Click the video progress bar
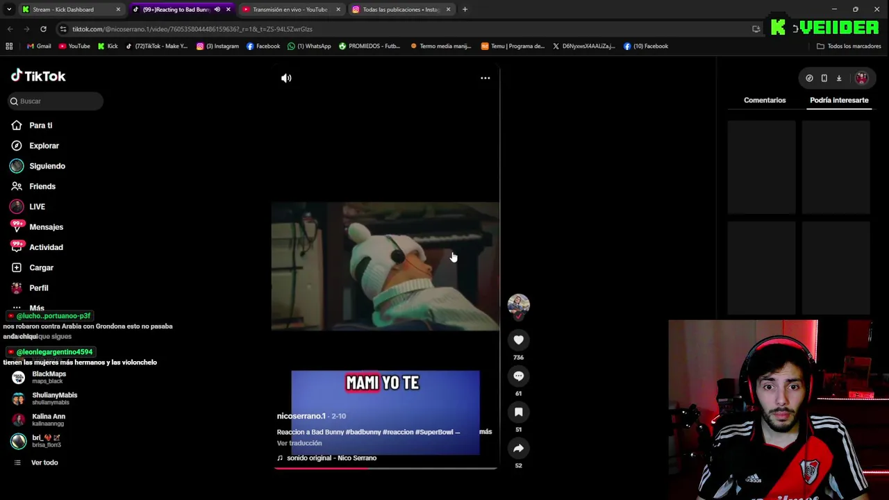The height and width of the screenshot is (500, 889). [385, 468]
